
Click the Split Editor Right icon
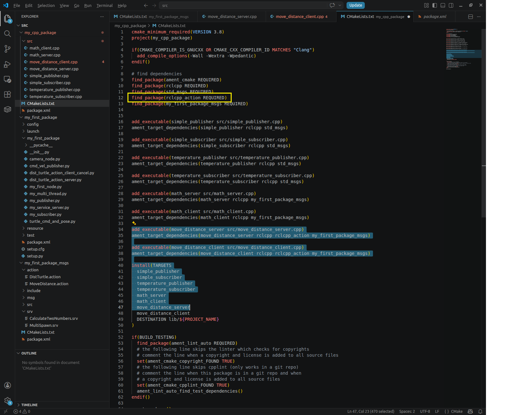pyautogui.click(x=471, y=17)
